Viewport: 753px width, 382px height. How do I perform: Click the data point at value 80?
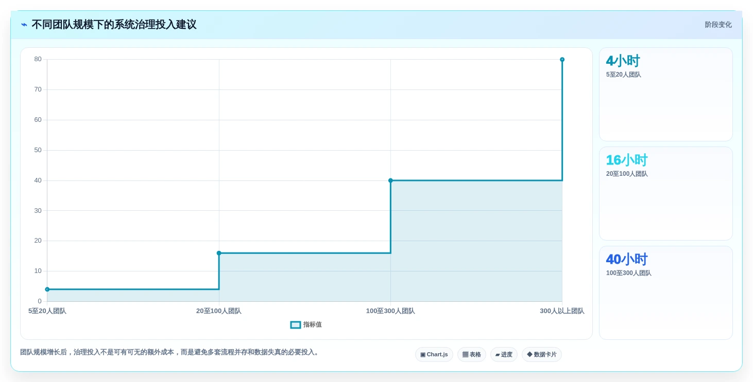coord(562,60)
